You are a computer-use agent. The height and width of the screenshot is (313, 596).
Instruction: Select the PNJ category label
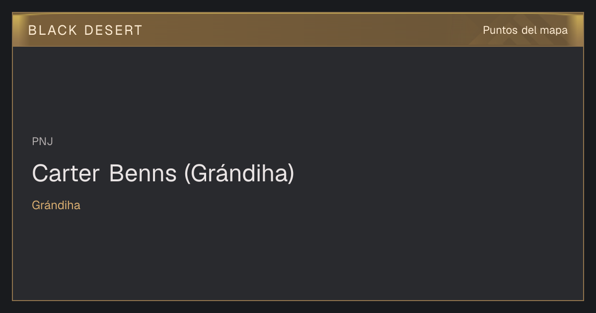coord(42,142)
